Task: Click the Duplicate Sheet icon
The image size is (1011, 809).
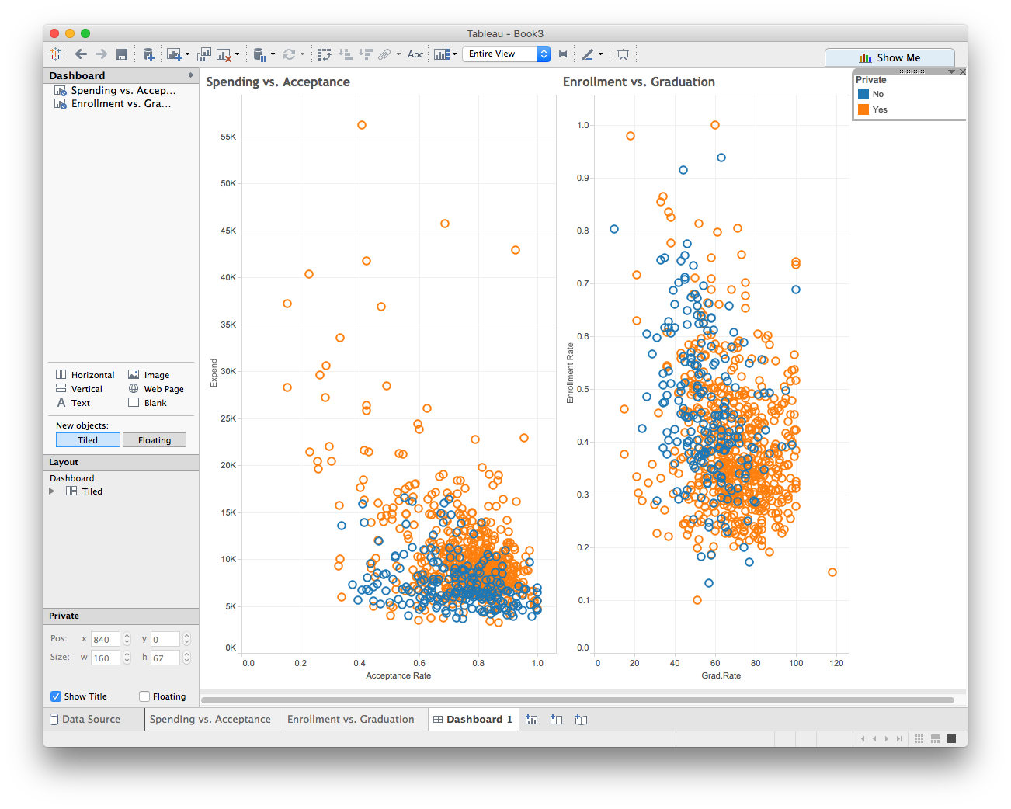Action: coord(203,54)
